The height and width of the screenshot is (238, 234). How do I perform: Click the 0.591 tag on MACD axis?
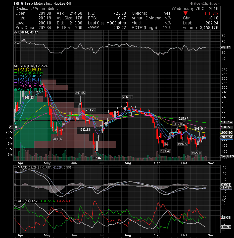click(x=226, y=185)
